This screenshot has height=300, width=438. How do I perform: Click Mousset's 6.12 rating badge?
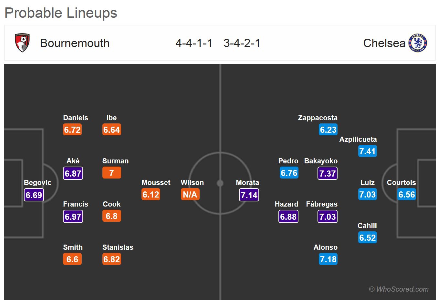pos(151,195)
